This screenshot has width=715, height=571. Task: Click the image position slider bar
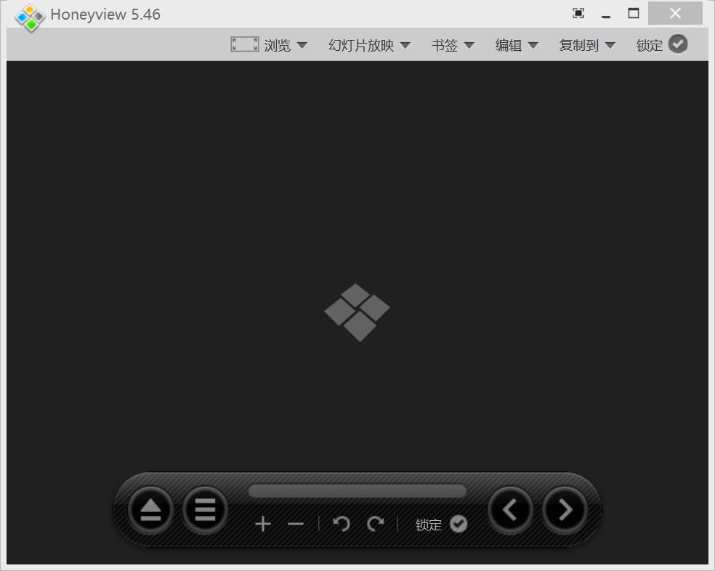(x=357, y=491)
